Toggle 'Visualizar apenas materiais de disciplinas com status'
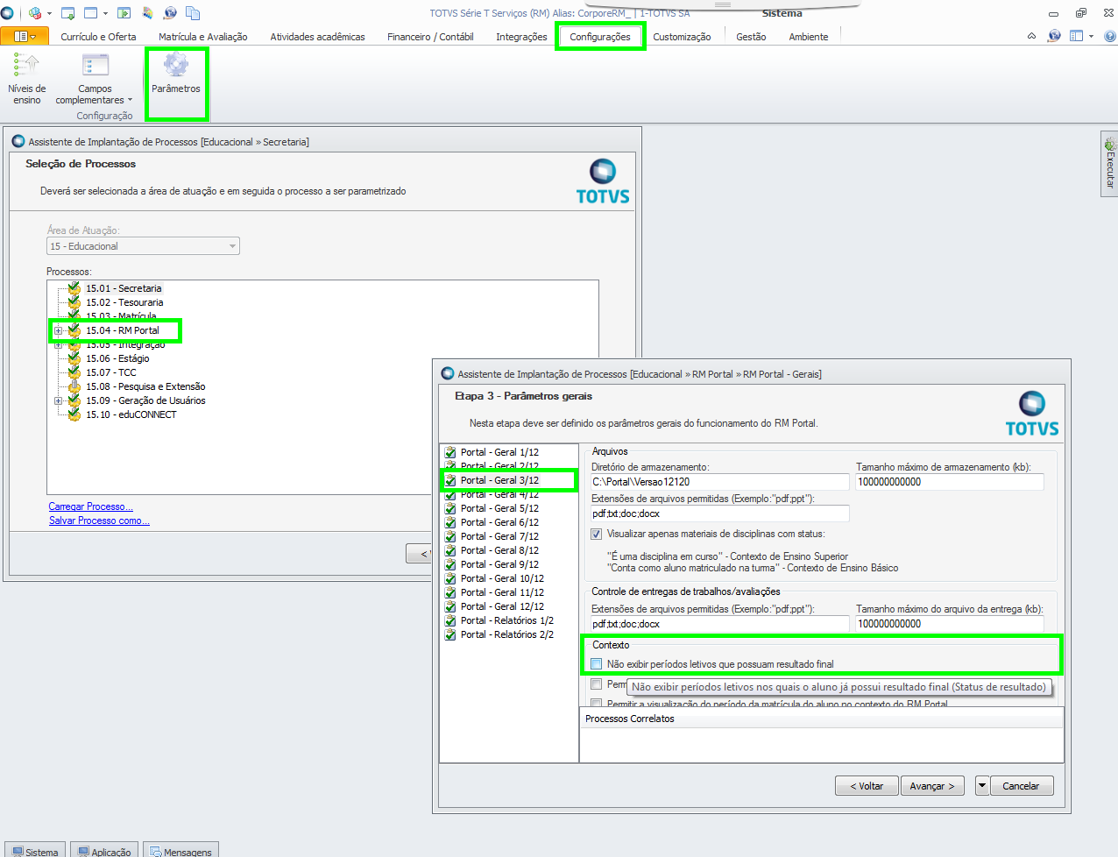This screenshot has height=857, width=1118. [596, 534]
